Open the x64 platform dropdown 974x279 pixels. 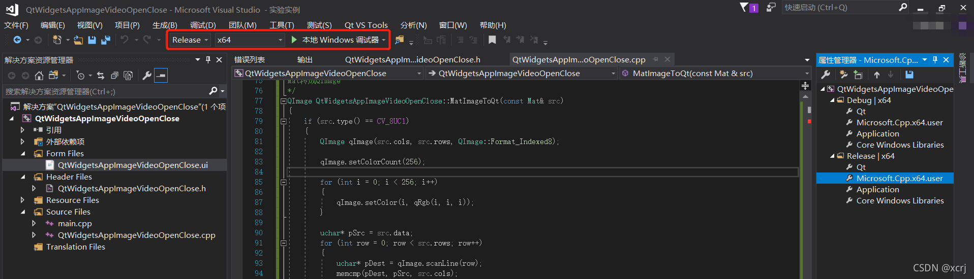point(249,40)
